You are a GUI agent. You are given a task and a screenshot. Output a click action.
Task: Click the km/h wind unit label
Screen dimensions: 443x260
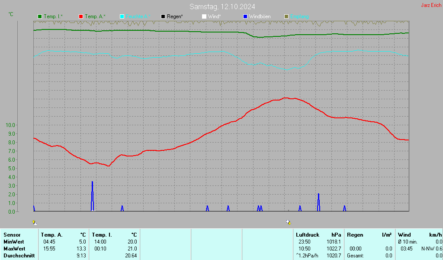click(435, 235)
